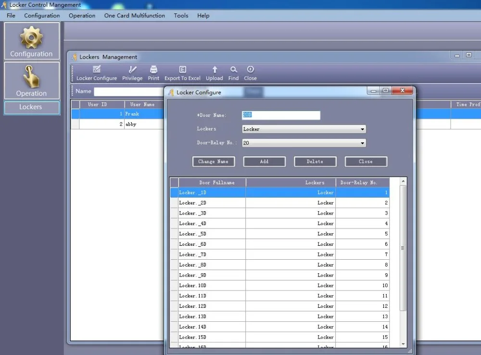Select row Locker._4D
Viewport: 481px width, 355px height.
pos(280,223)
